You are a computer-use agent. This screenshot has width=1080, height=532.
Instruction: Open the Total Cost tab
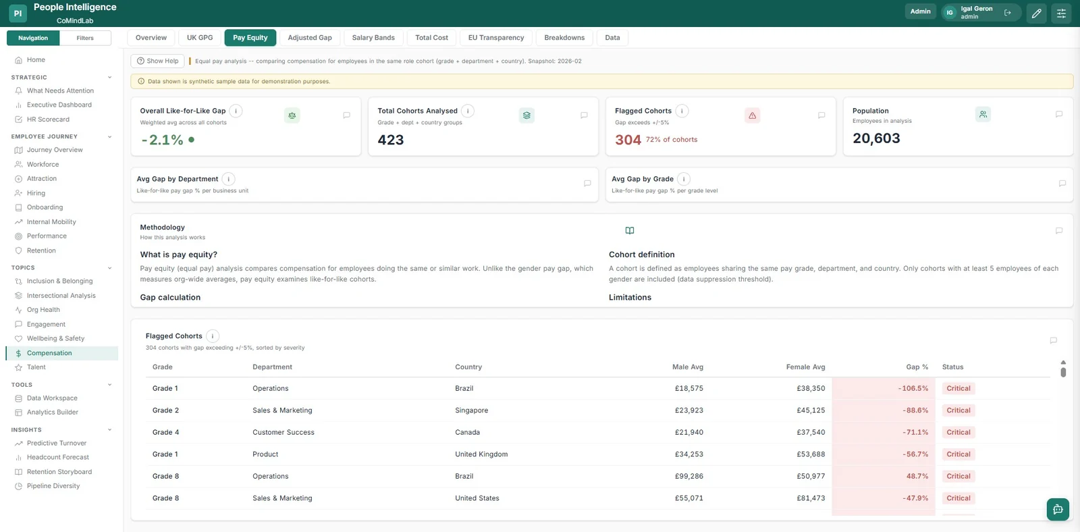click(431, 38)
